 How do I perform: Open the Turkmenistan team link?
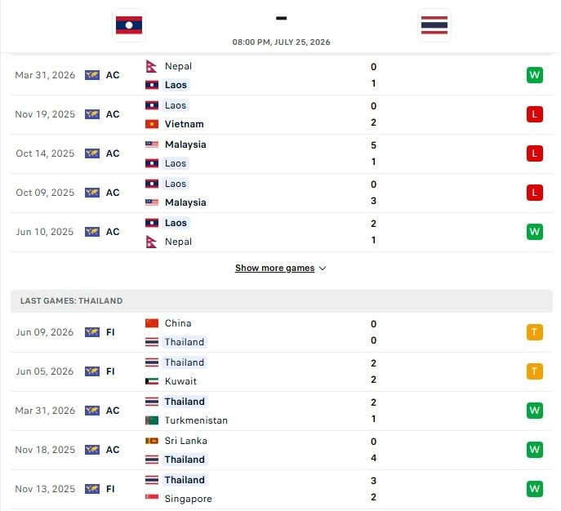196,420
